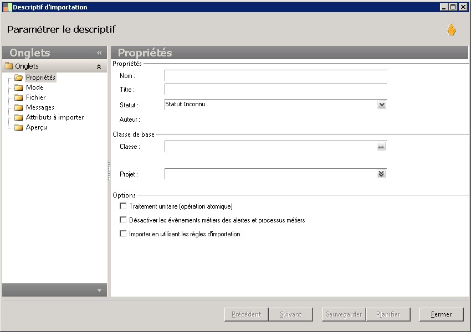Click the Fichier folder icon

click(19, 97)
